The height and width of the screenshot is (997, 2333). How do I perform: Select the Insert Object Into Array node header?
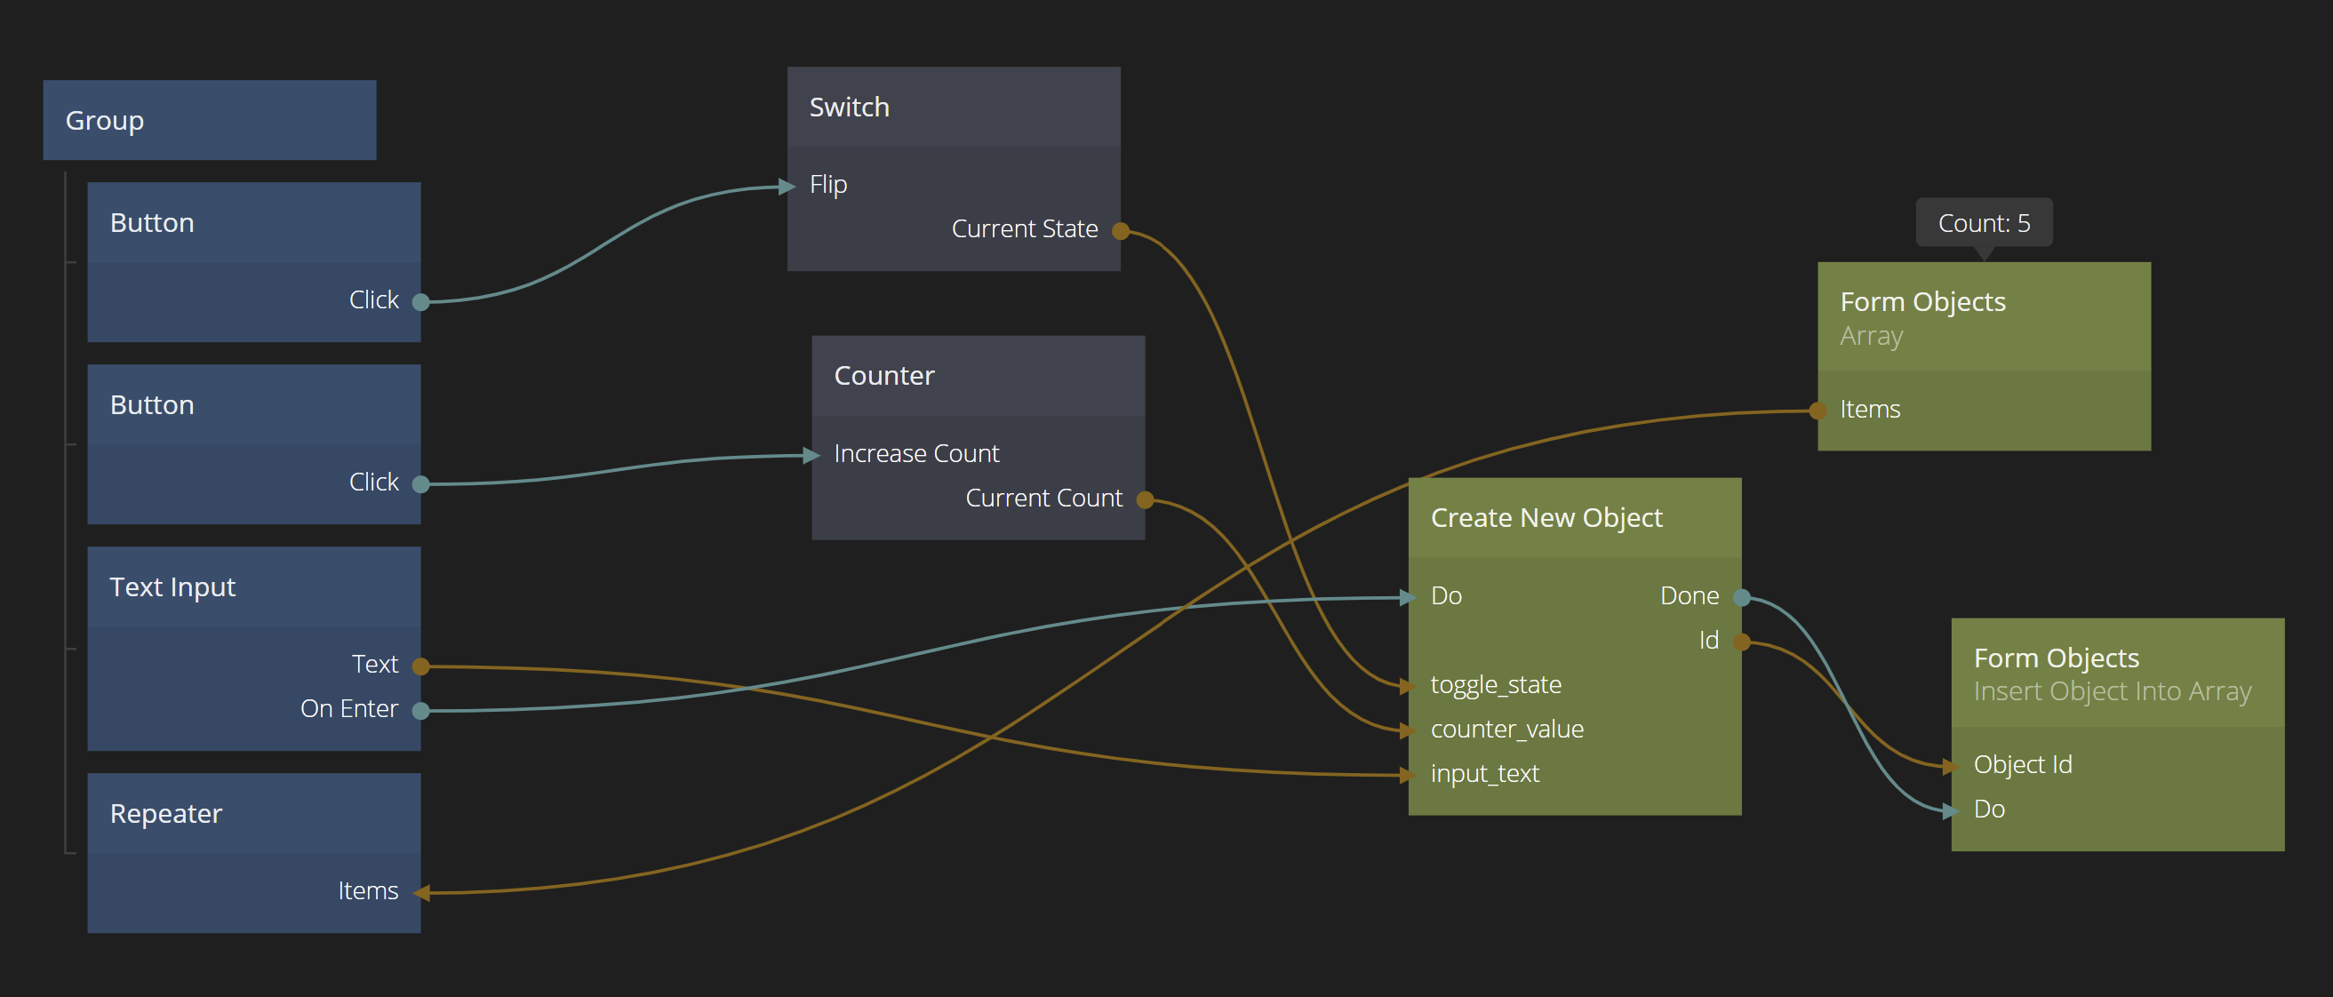point(2116,673)
